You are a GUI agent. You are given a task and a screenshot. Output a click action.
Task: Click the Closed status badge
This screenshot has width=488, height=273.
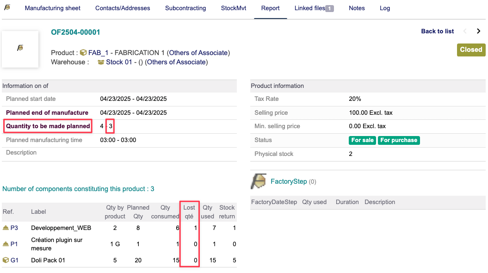(471, 50)
